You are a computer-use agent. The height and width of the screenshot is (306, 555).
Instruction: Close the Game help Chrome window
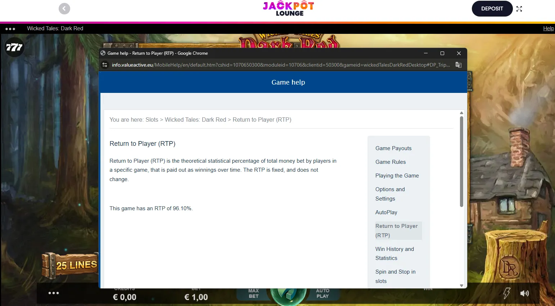click(x=459, y=53)
